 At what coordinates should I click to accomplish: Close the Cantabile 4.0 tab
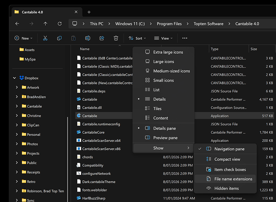tap(76, 12)
